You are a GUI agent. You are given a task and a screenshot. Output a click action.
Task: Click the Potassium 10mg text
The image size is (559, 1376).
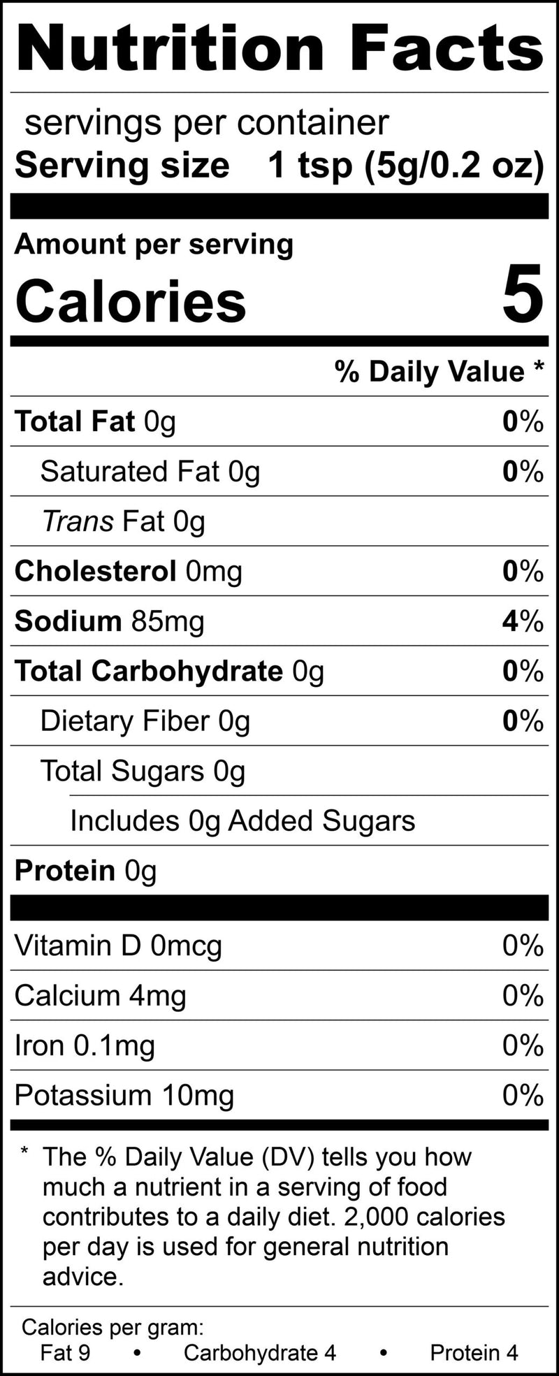point(124,1095)
